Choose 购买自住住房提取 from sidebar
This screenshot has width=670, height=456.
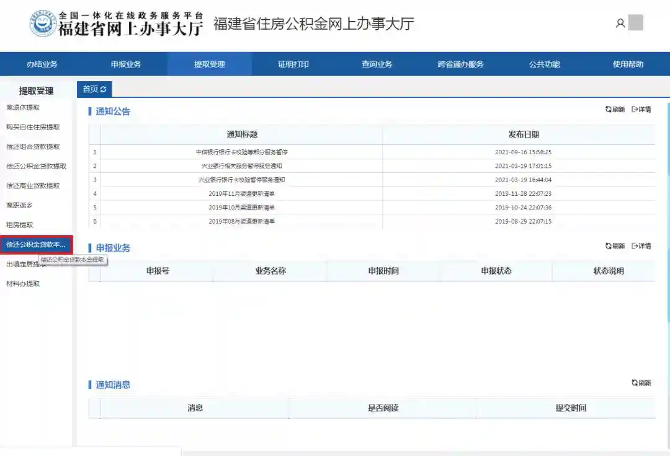point(33,127)
